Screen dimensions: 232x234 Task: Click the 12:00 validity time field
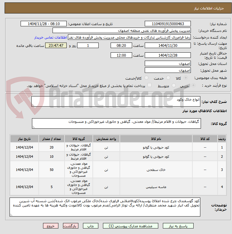(121, 55)
